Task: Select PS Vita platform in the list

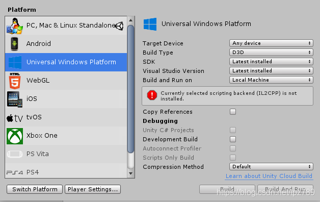Action: click(66, 154)
